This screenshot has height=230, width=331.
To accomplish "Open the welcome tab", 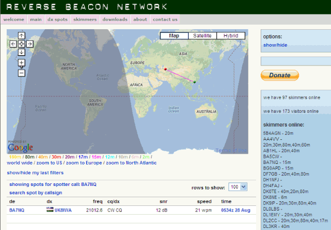I will 14,19.
